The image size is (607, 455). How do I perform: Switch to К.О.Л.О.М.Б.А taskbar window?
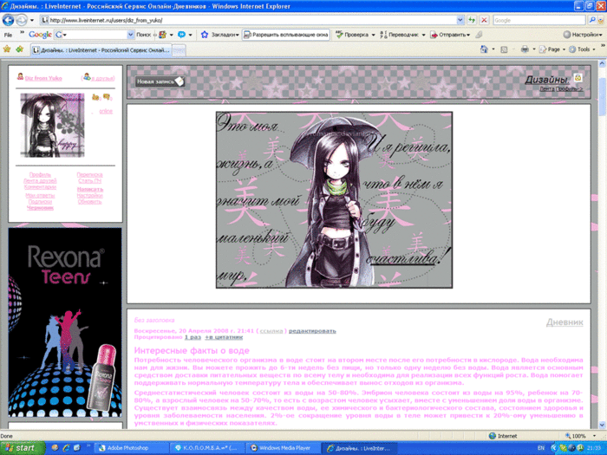tap(207, 448)
